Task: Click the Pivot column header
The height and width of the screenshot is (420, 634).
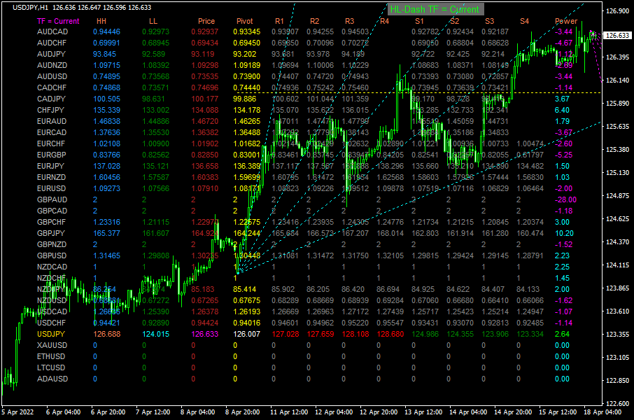Action: 245,21
